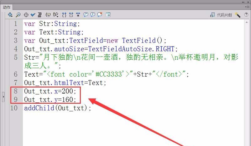
Task: Click the line containing "TextFieldAutoSize.RIGHT"
Action: [101, 49]
